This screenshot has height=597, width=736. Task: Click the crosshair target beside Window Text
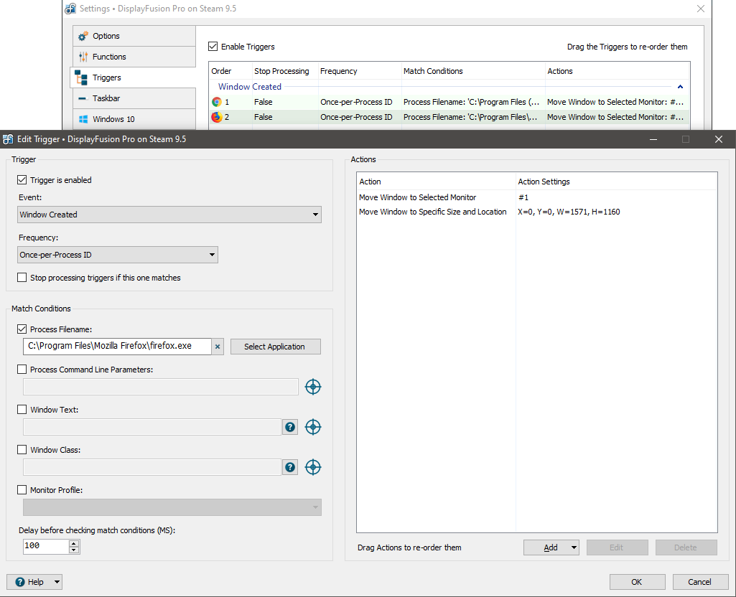point(312,427)
